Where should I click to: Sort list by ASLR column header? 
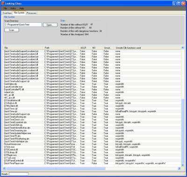click(x=85, y=48)
